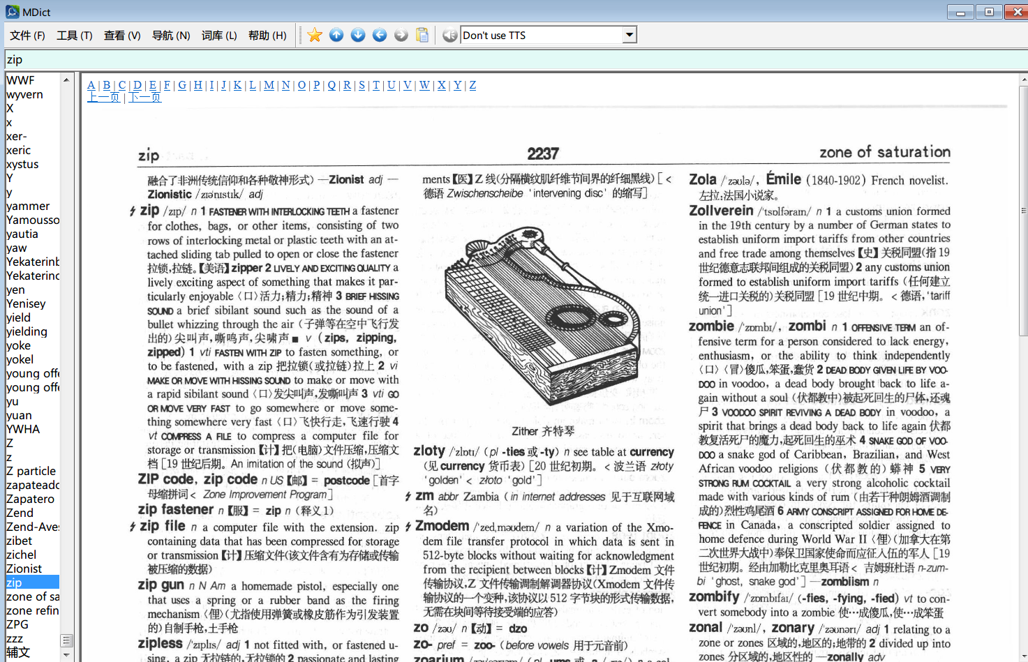This screenshot has width=1028, height=662.
Task: Jump to letter M index link
Action: (x=269, y=85)
